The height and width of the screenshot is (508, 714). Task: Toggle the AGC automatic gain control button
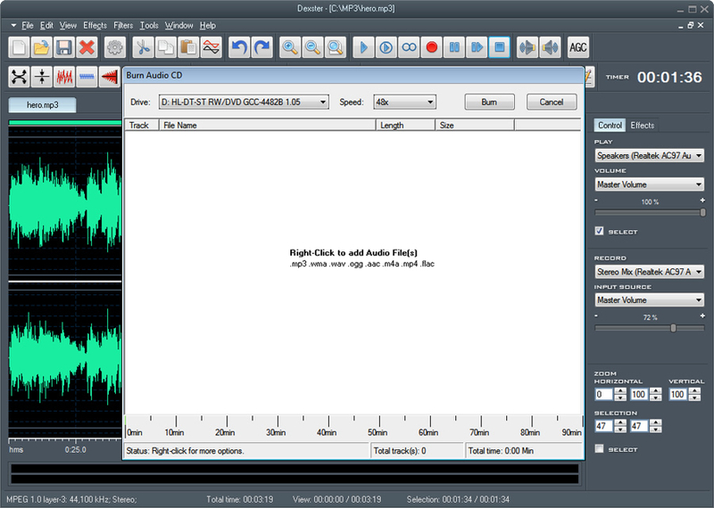click(578, 47)
